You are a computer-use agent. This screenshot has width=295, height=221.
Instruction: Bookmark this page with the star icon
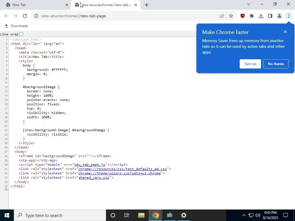click(231, 16)
